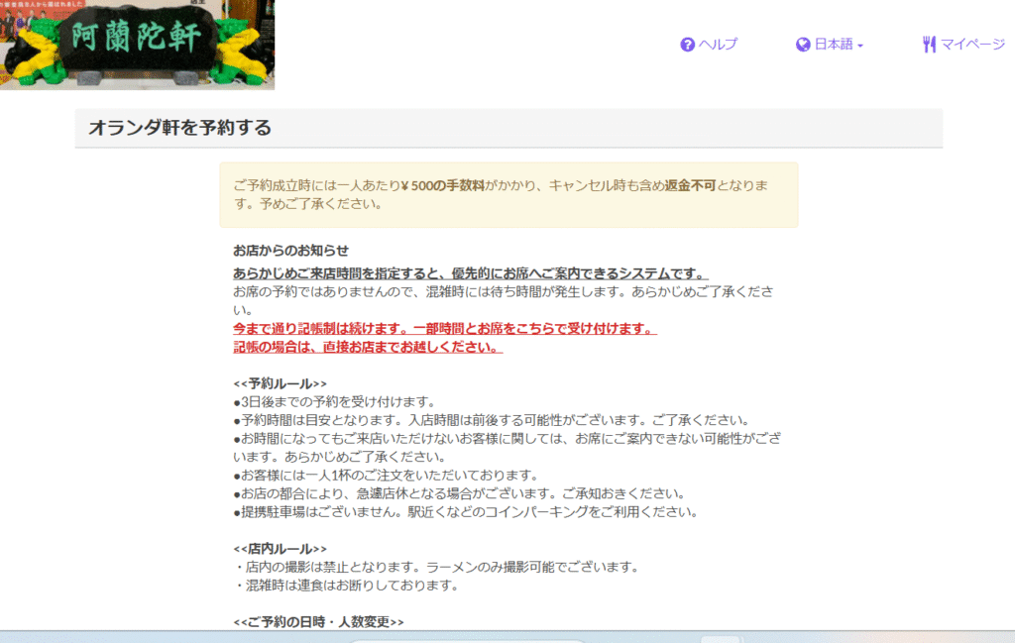
Task: Click the <<ご予約の日時・人数変更>> heading
Action: tap(318, 622)
